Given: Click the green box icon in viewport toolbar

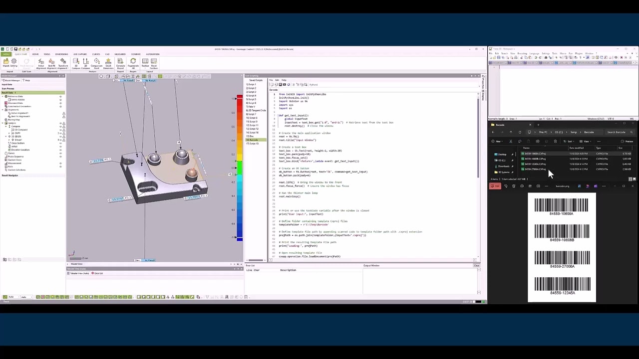Looking at the screenshot, I should (160, 76).
